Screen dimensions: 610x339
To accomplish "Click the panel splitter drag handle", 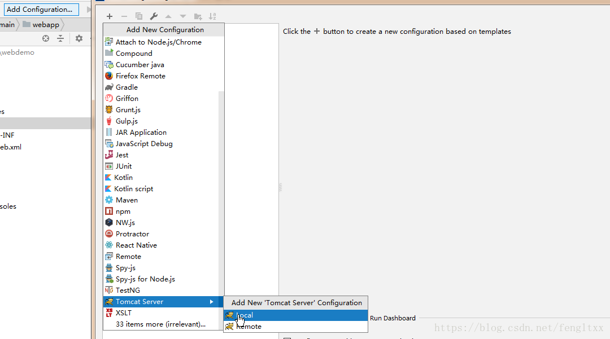I will [x=280, y=188].
